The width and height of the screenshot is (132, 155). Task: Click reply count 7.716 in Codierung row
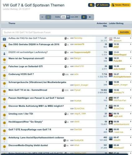point(104,74)
